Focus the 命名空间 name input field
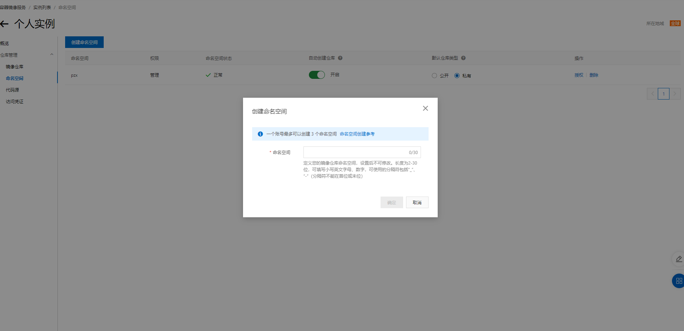Image resolution: width=684 pixels, height=331 pixels. point(362,152)
